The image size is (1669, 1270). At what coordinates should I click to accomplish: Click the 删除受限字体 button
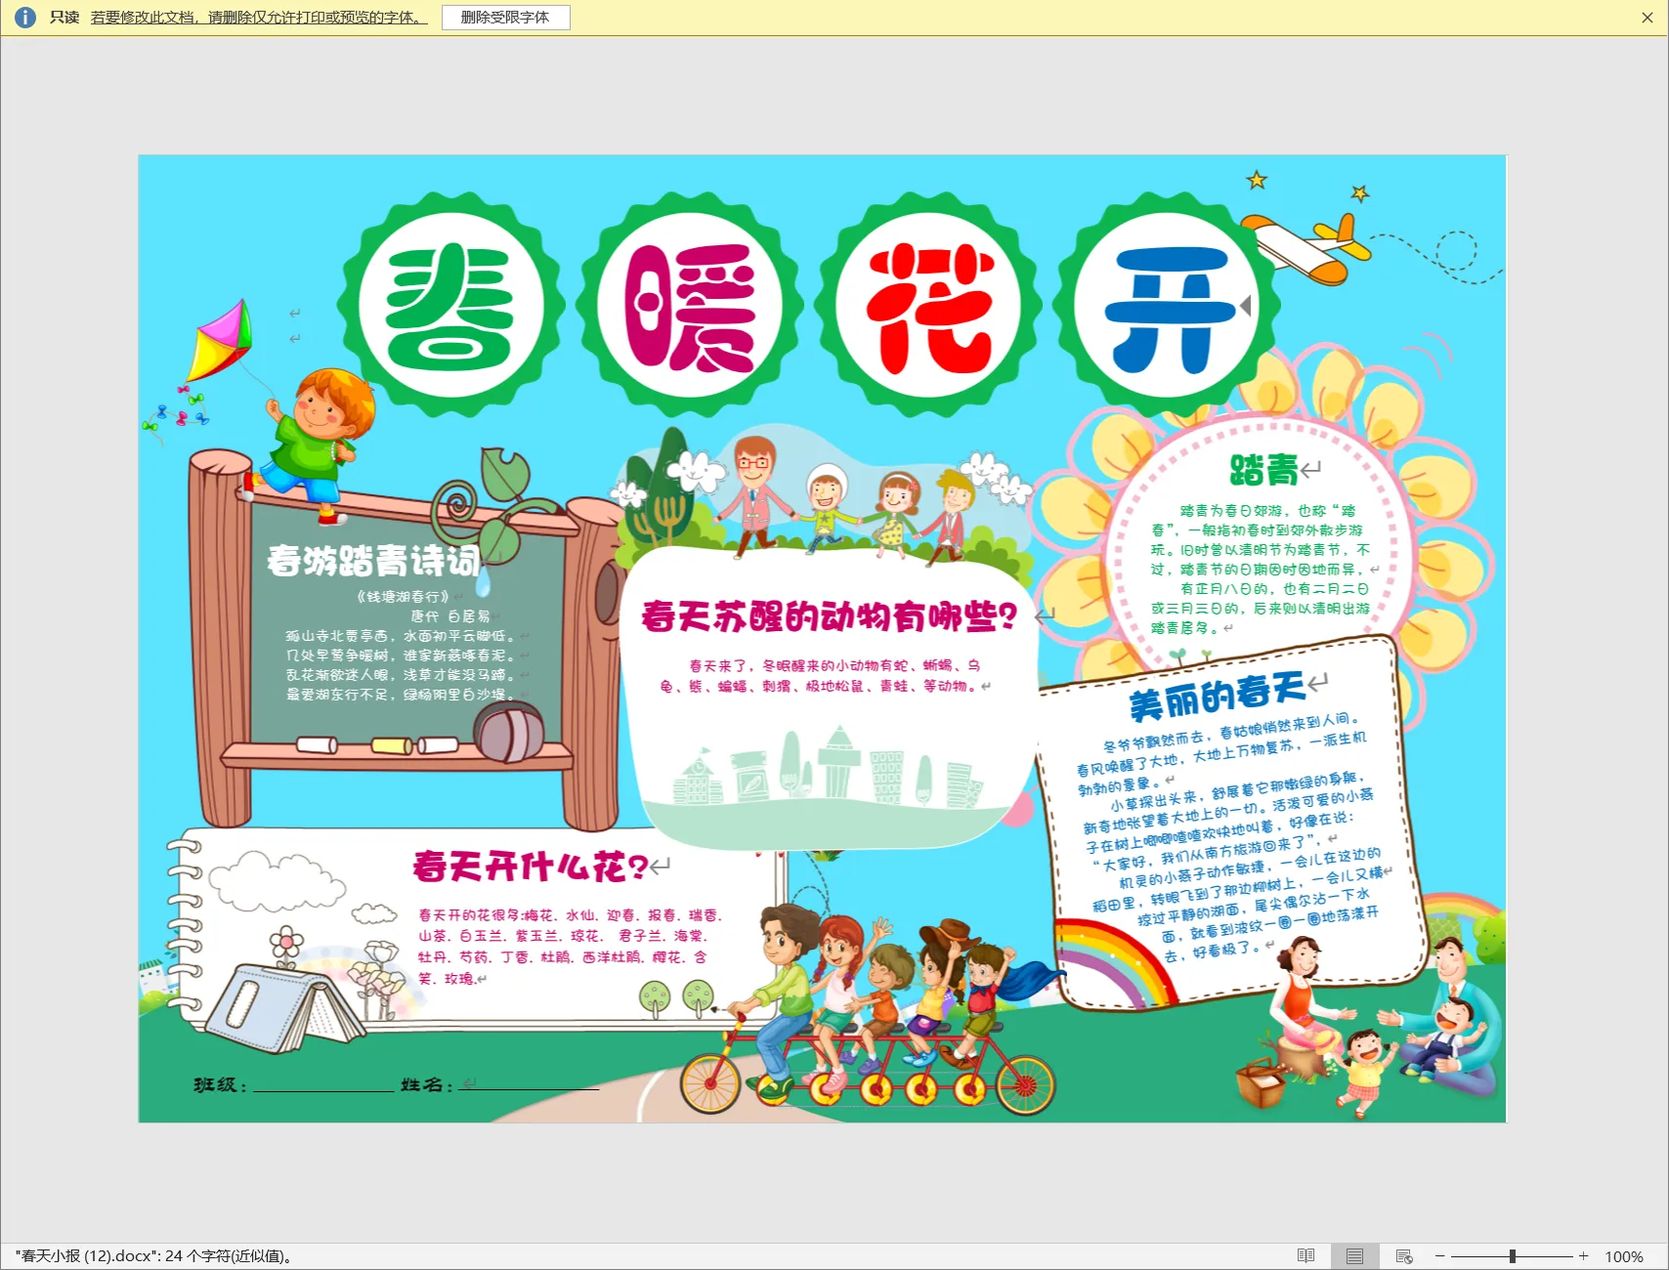tap(505, 18)
